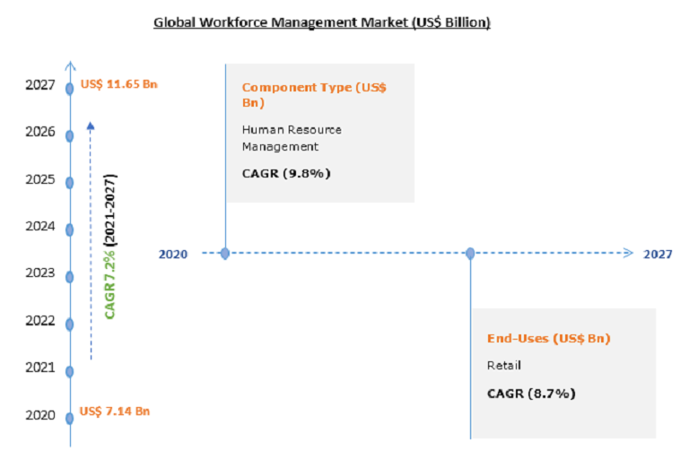The width and height of the screenshot is (689, 459).
Task: Click the CAGR (8.7%) text
Action: [x=531, y=394]
